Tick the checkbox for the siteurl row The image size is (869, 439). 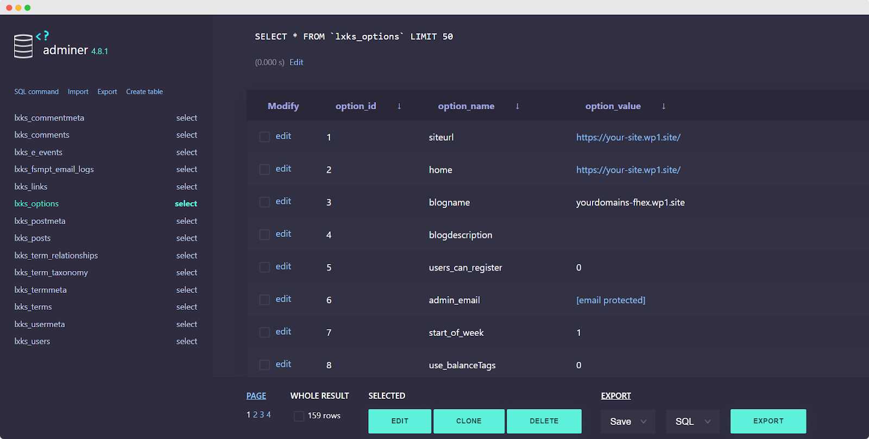click(265, 137)
